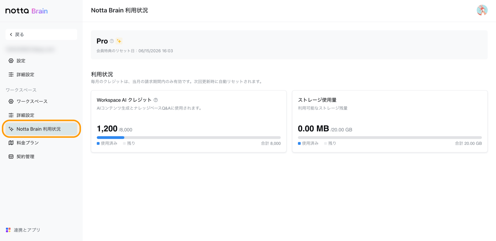
Task: Click the blurred account name in sidebar
Action: [x=30, y=49]
